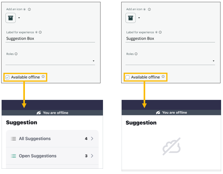The width and height of the screenshot is (223, 174).
Task: Click info icon next to right 'Label for experience'
Action: pyautogui.click(x=160, y=32)
